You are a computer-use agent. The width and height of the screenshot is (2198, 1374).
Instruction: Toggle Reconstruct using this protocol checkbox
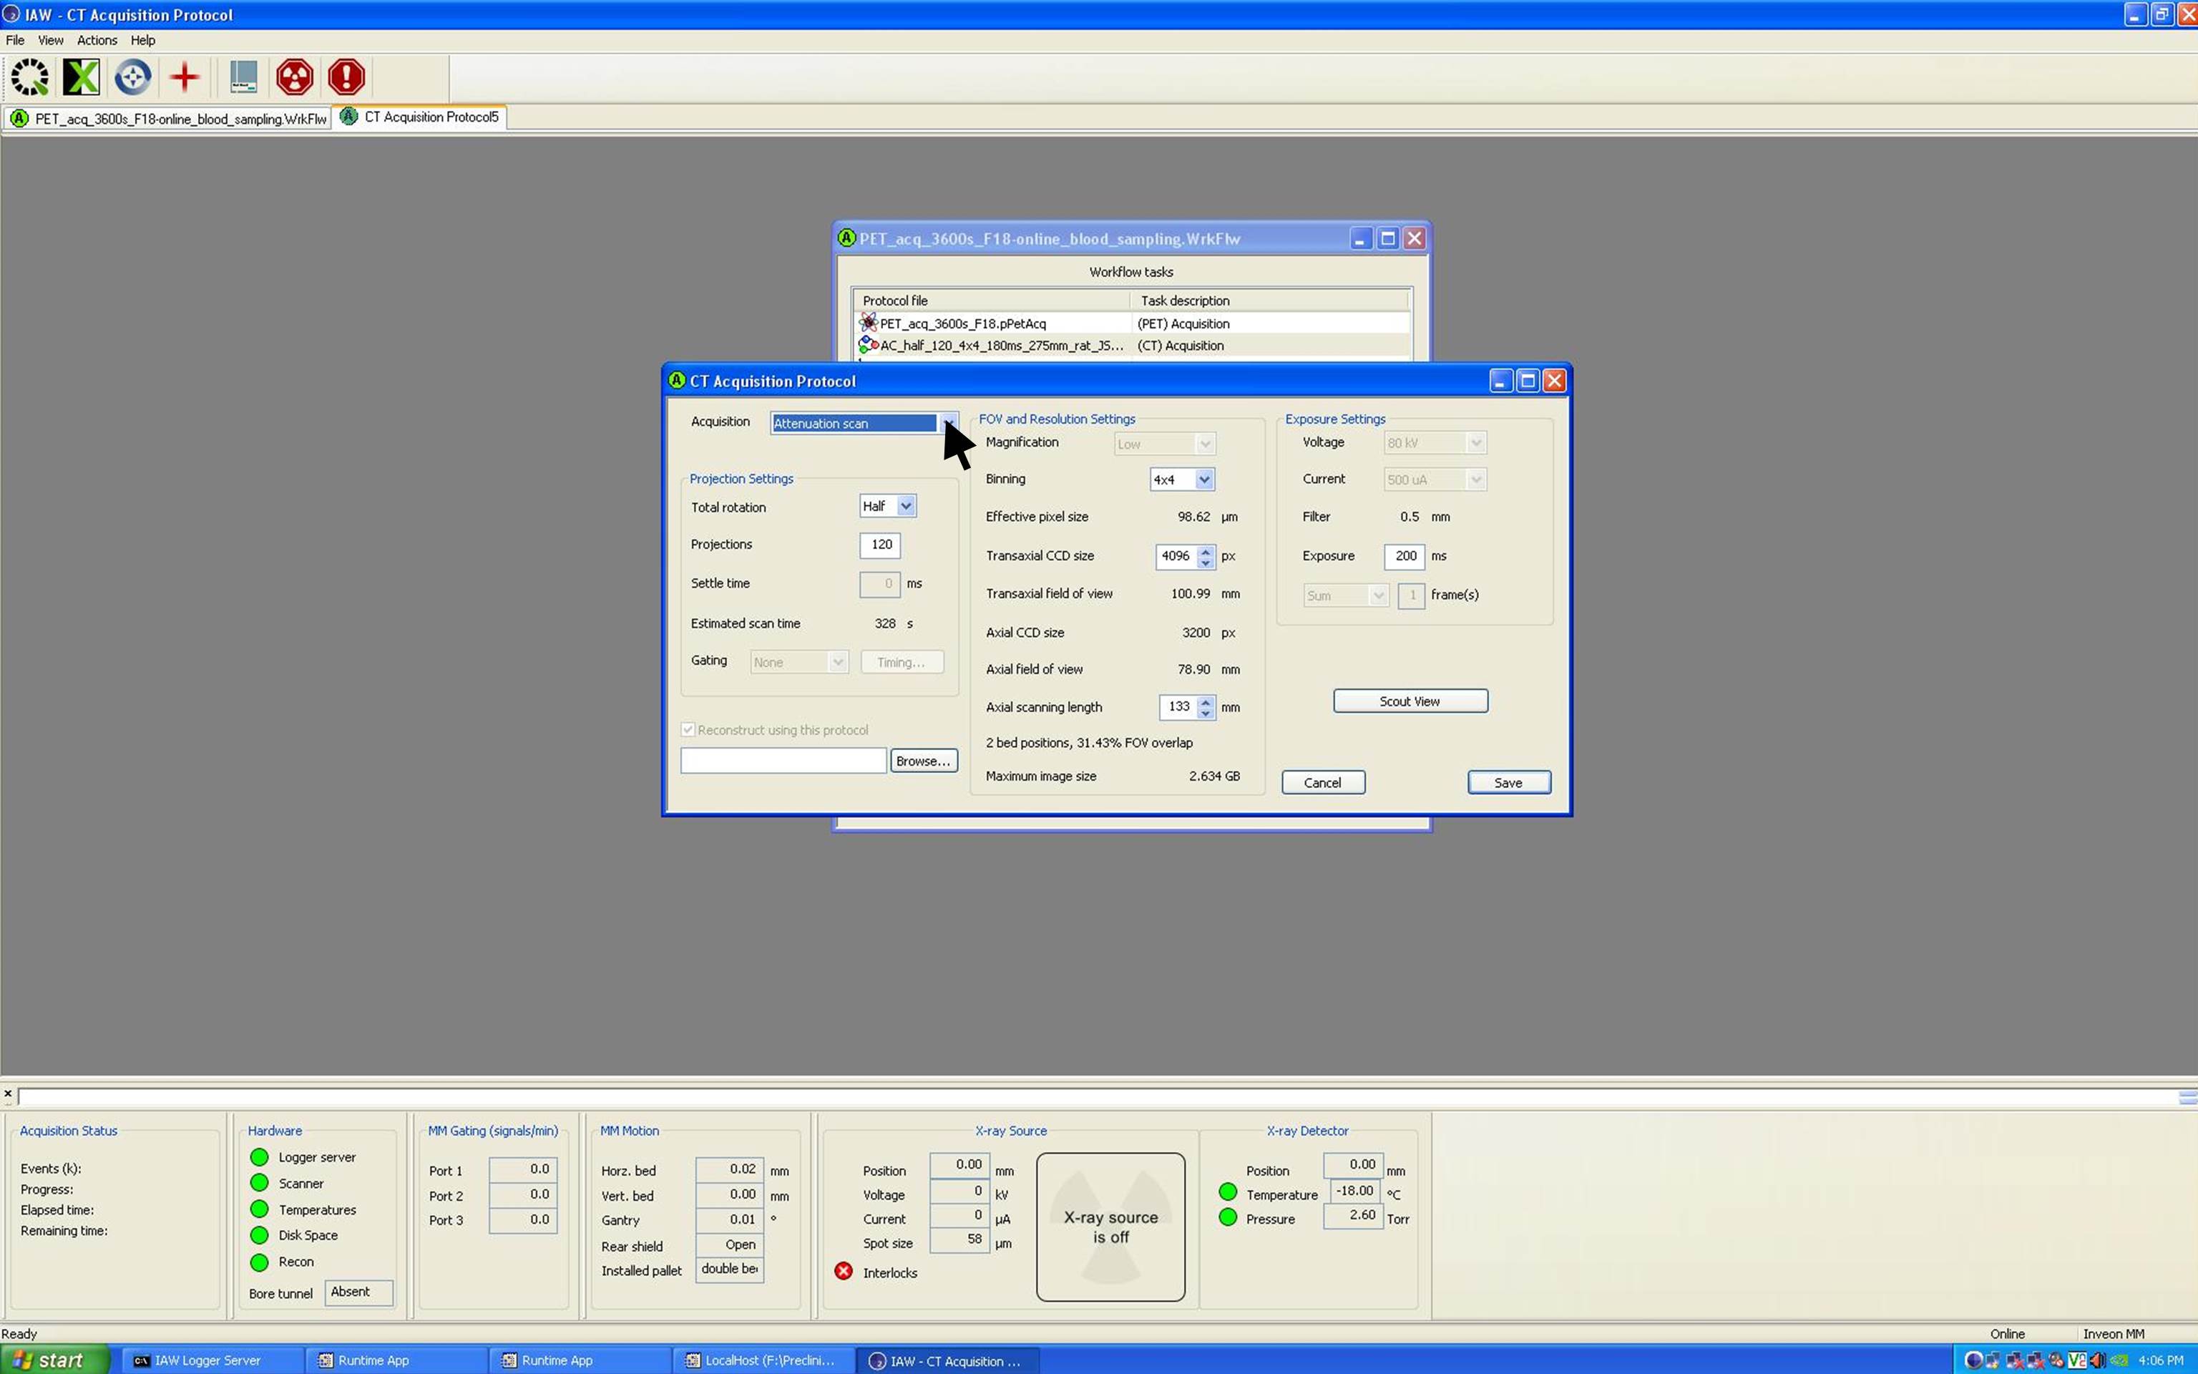(688, 730)
